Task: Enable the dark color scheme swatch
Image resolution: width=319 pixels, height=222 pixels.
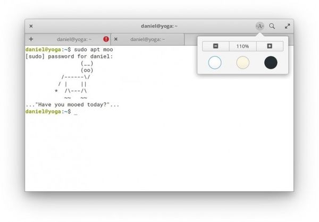Action: (x=271, y=63)
